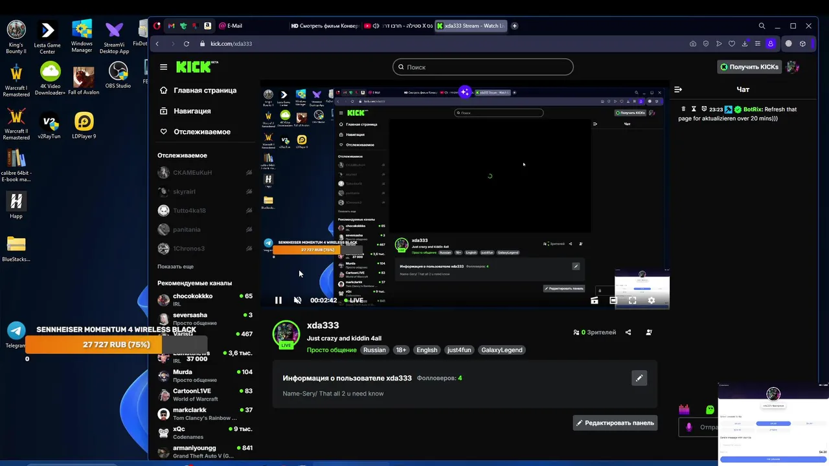This screenshot has width=829, height=466.
Task: Enter fullscreen in the Kick player
Action: (x=633, y=300)
